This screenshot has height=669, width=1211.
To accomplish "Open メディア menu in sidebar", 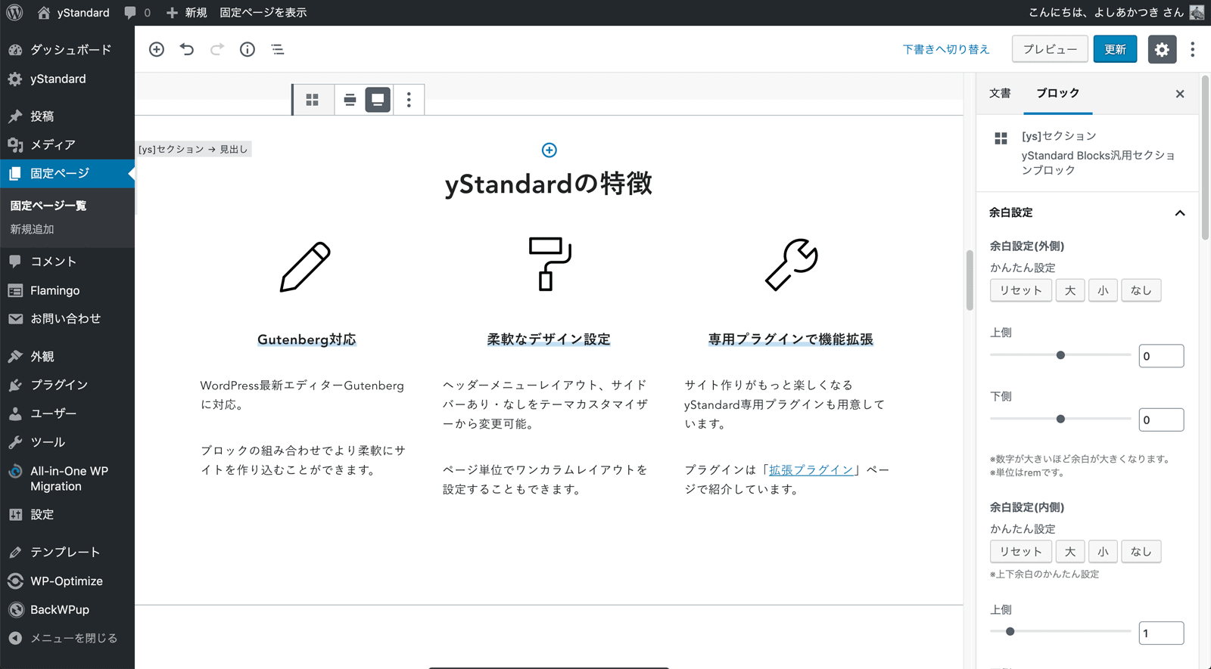I will coord(67,145).
